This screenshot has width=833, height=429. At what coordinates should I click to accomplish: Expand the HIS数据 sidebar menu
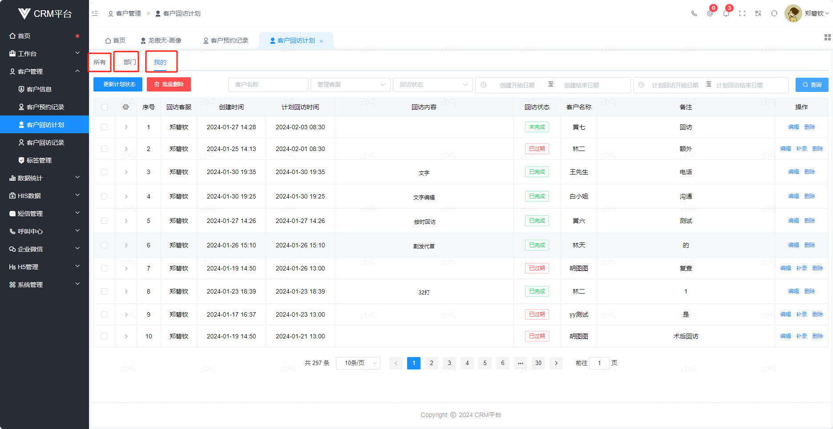(44, 195)
